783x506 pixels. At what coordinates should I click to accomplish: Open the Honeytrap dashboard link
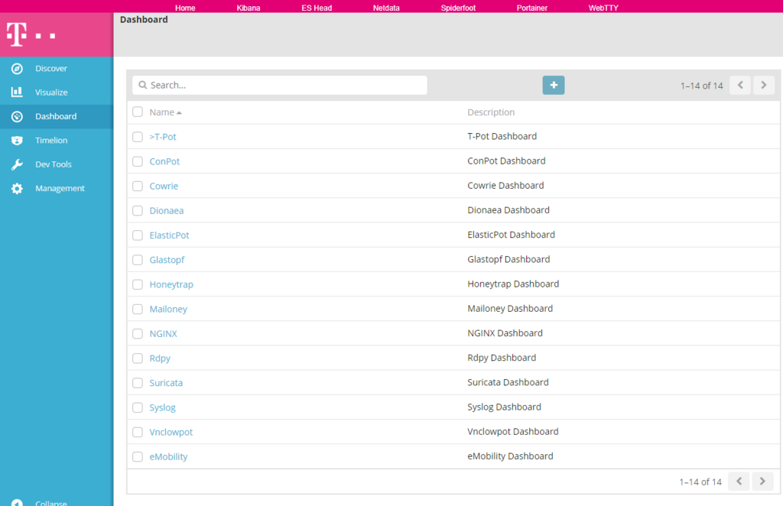tap(171, 284)
